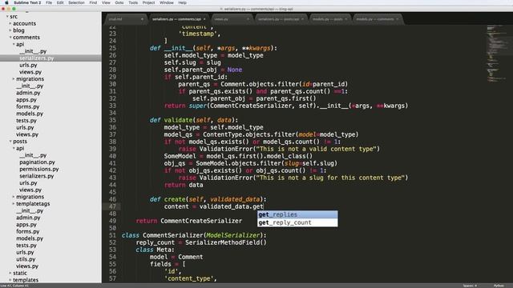The width and height of the screenshot is (513, 288).
Task: Click the Line 47 Column position in status bar
Action: 14,286
